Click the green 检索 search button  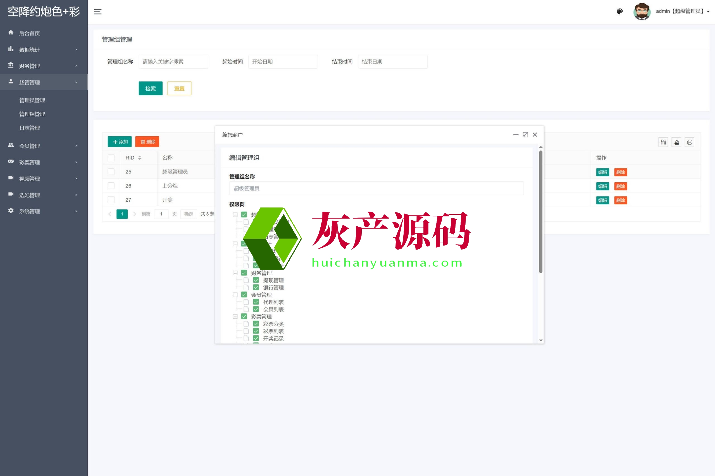tap(151, 88)
